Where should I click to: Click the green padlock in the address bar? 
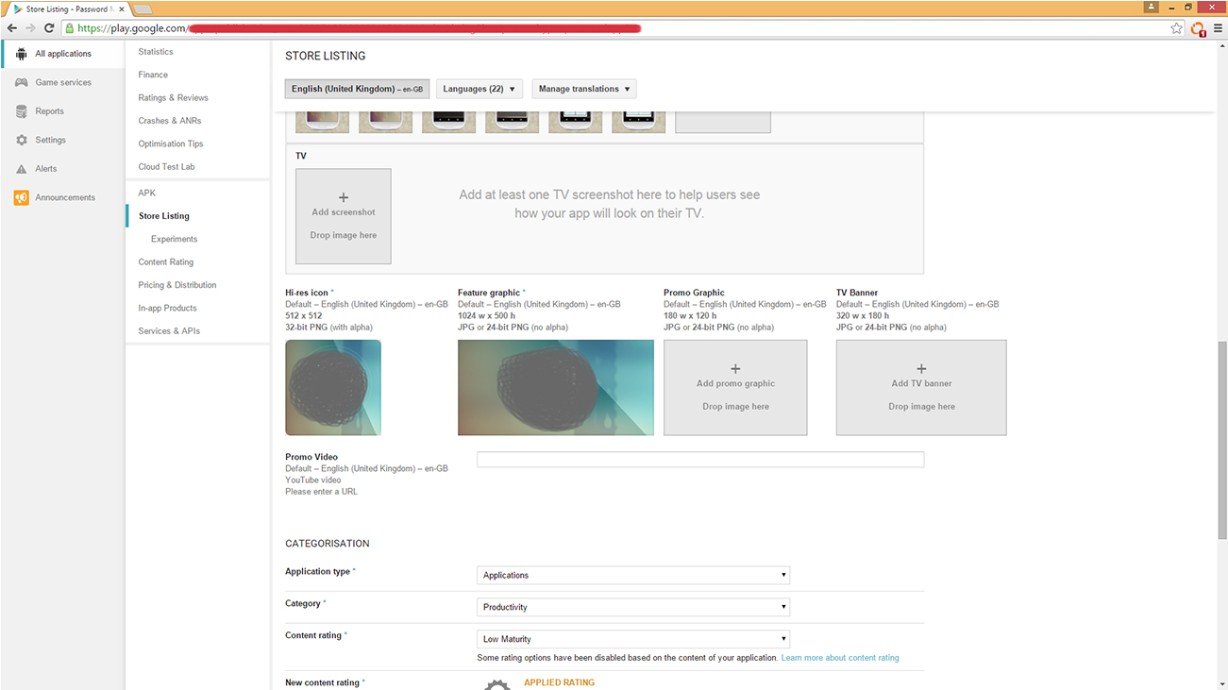click(70, 28)
